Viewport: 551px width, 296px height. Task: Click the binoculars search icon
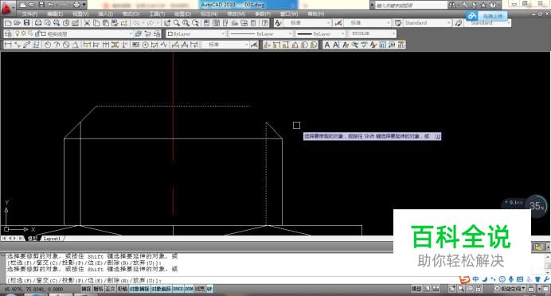(452, 5)
